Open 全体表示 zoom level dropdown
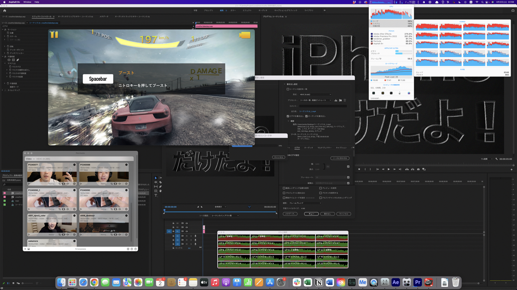Screen dimensions: 517x290 pyautogui.click(x=220, y=207)
